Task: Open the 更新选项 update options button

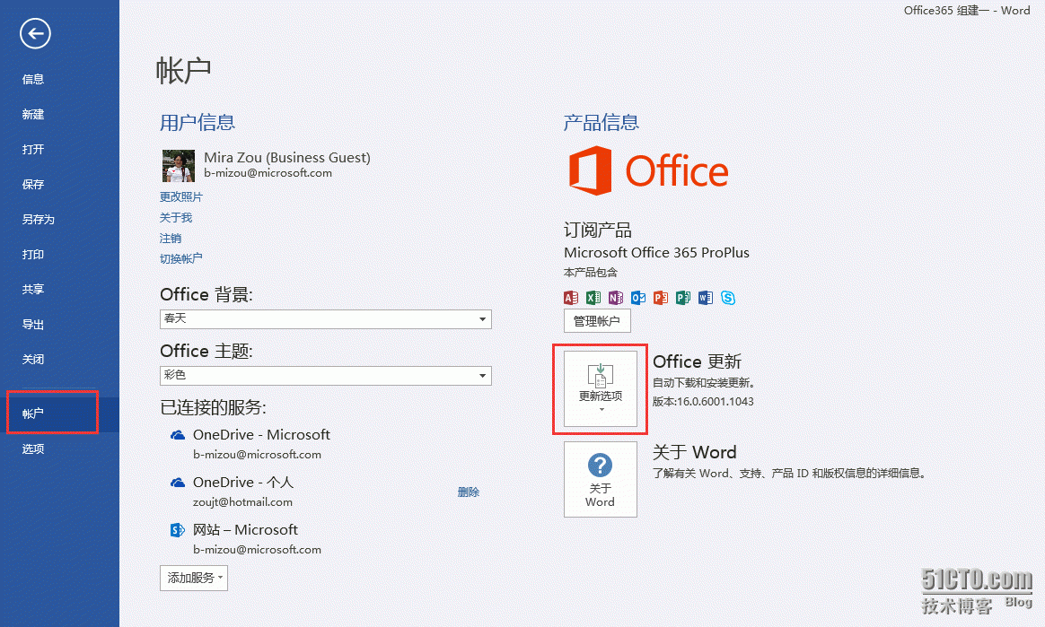Action: click(x=601, y=388)
